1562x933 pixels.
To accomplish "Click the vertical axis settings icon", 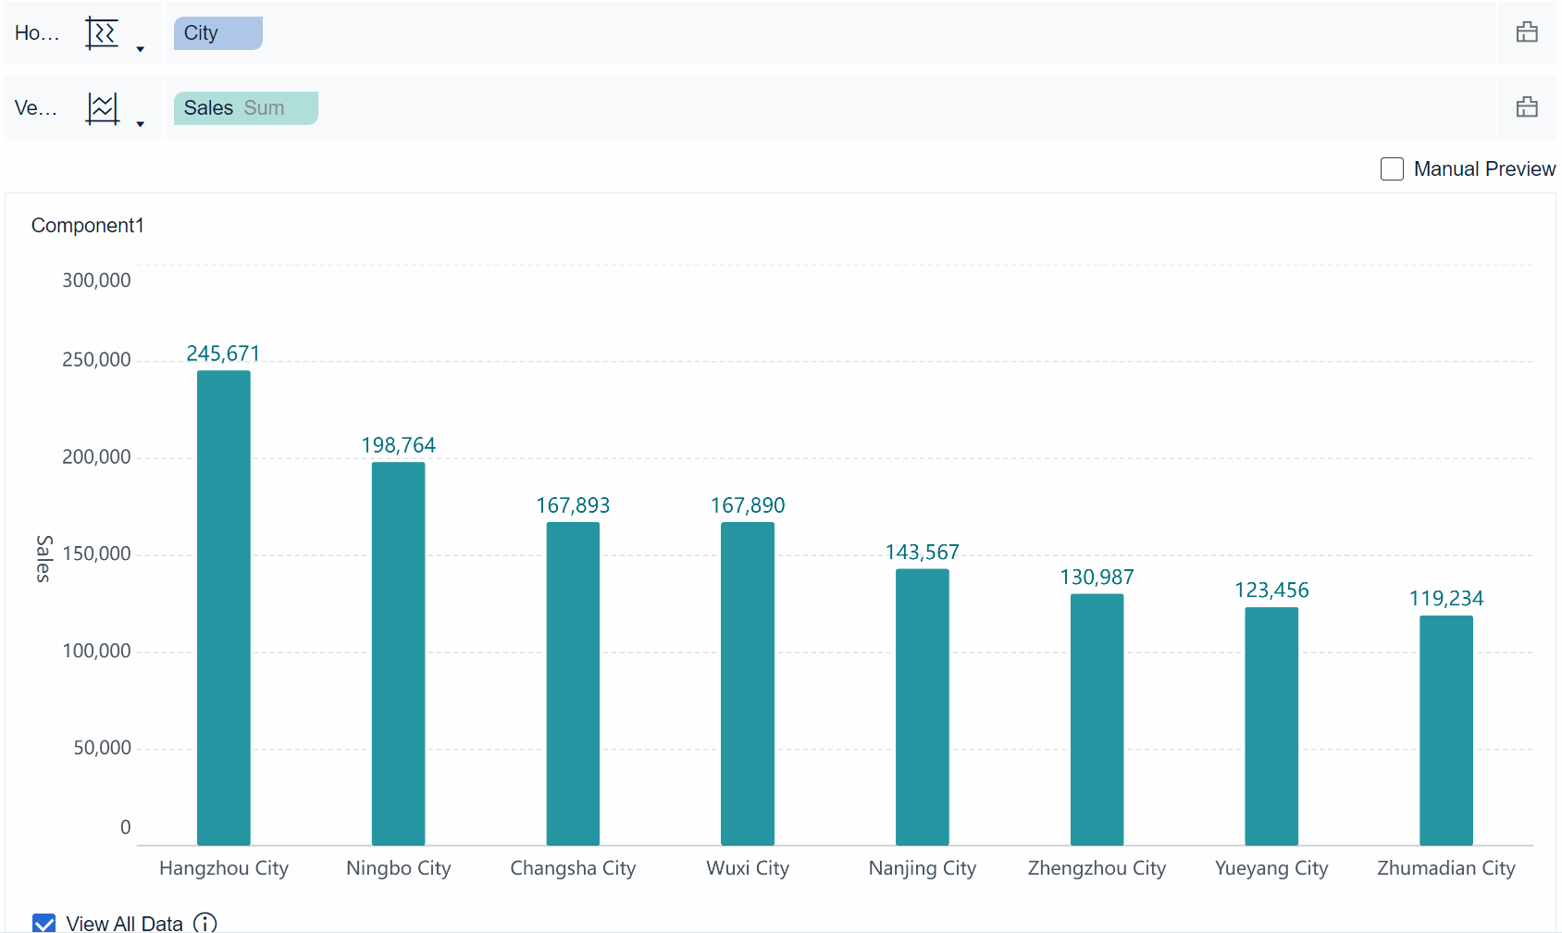I will [102, 108].
